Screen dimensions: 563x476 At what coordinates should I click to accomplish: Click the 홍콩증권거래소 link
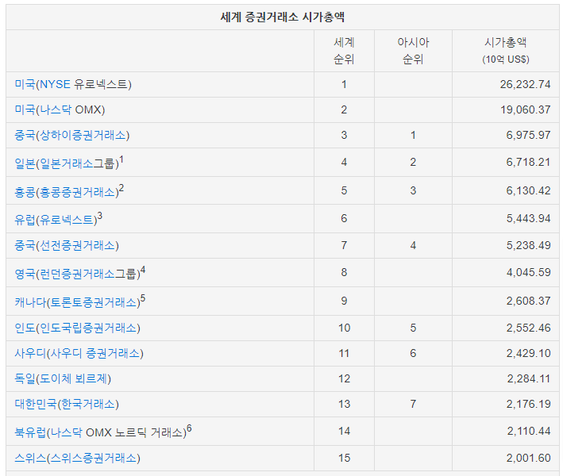[77, 192]
